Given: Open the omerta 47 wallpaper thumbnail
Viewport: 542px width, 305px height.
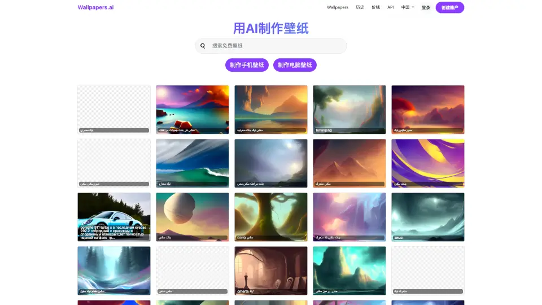Looking at the screenshot, I should point(271,271).
